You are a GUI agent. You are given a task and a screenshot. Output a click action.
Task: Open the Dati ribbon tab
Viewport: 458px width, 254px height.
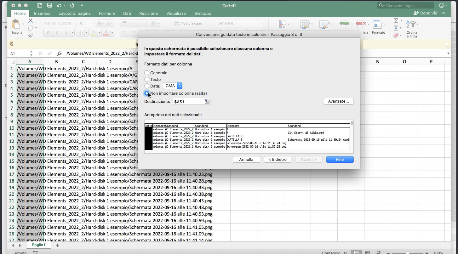127,13
